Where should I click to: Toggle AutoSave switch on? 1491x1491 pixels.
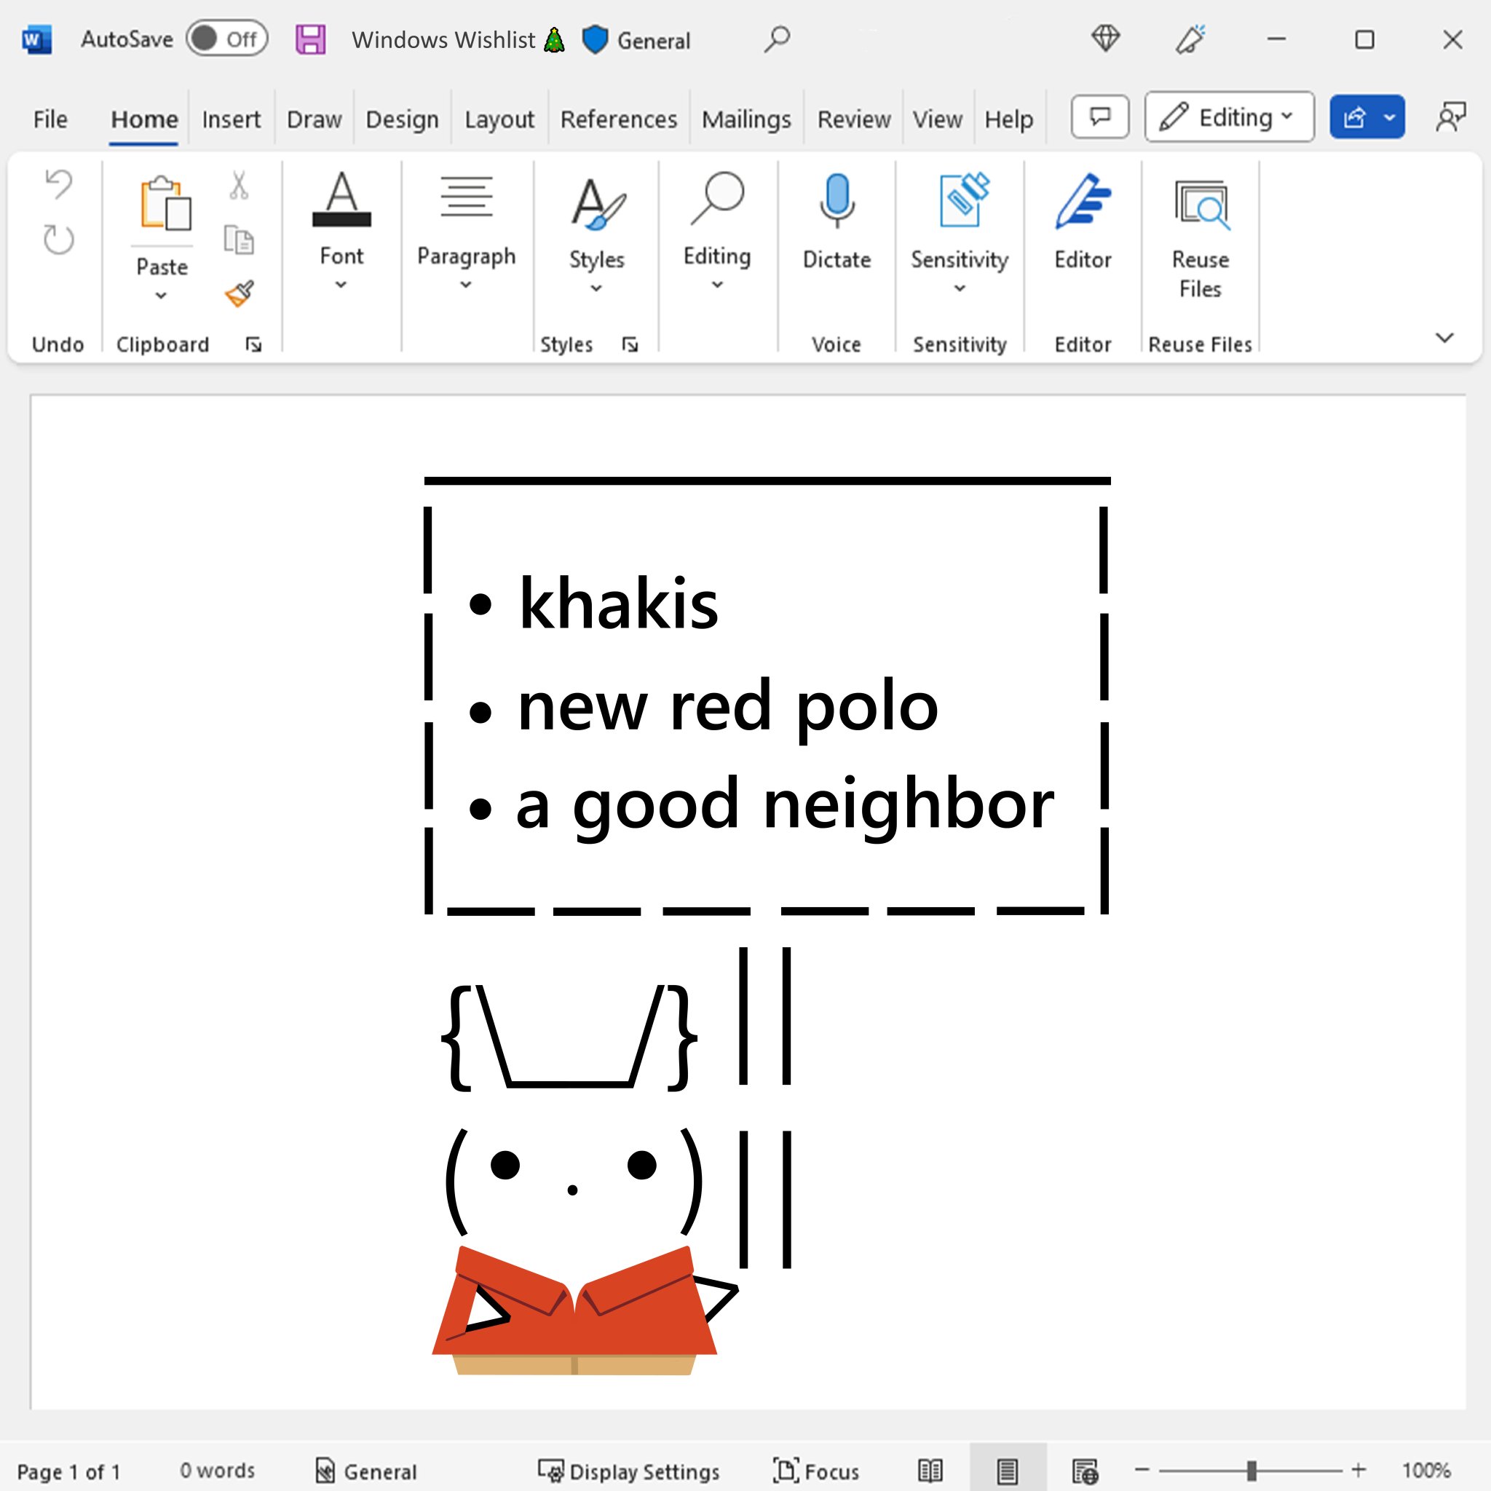coord(226,39)
